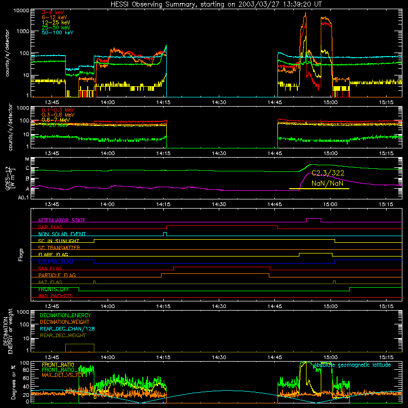Select the orange 6-12 keV legend label
The image size is (408, 408).
click(x=55, y=17)
